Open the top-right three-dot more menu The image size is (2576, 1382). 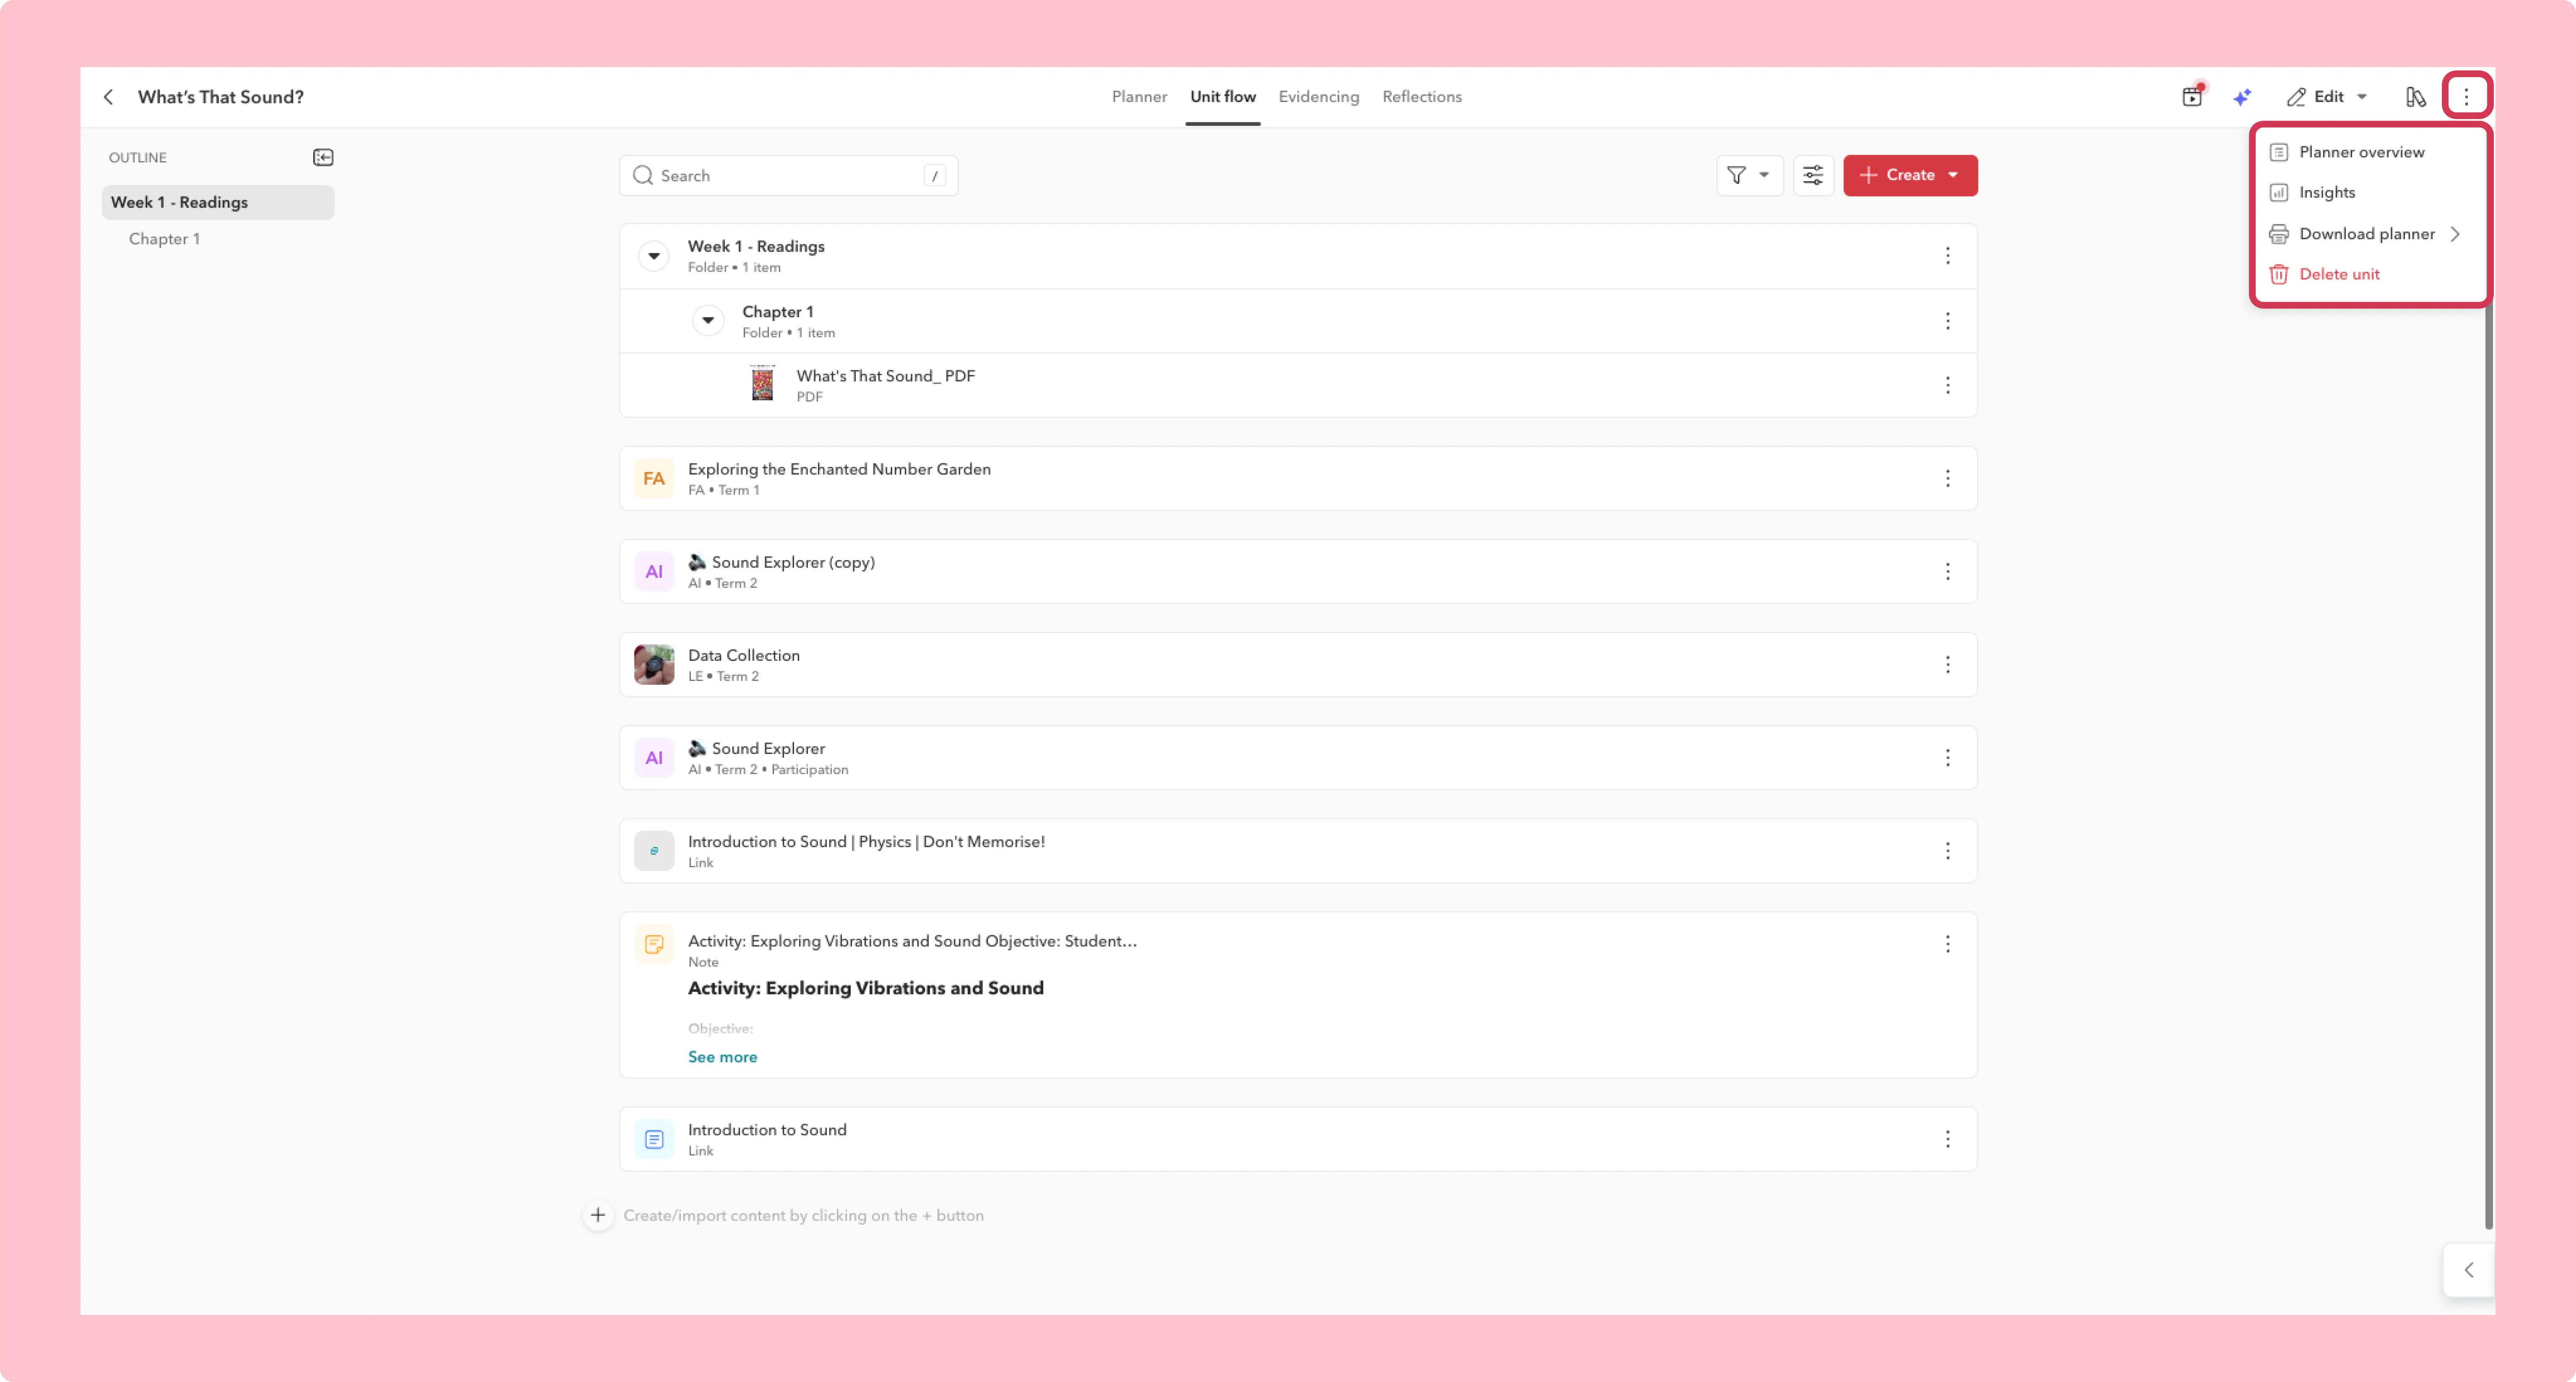[2466, 97]
